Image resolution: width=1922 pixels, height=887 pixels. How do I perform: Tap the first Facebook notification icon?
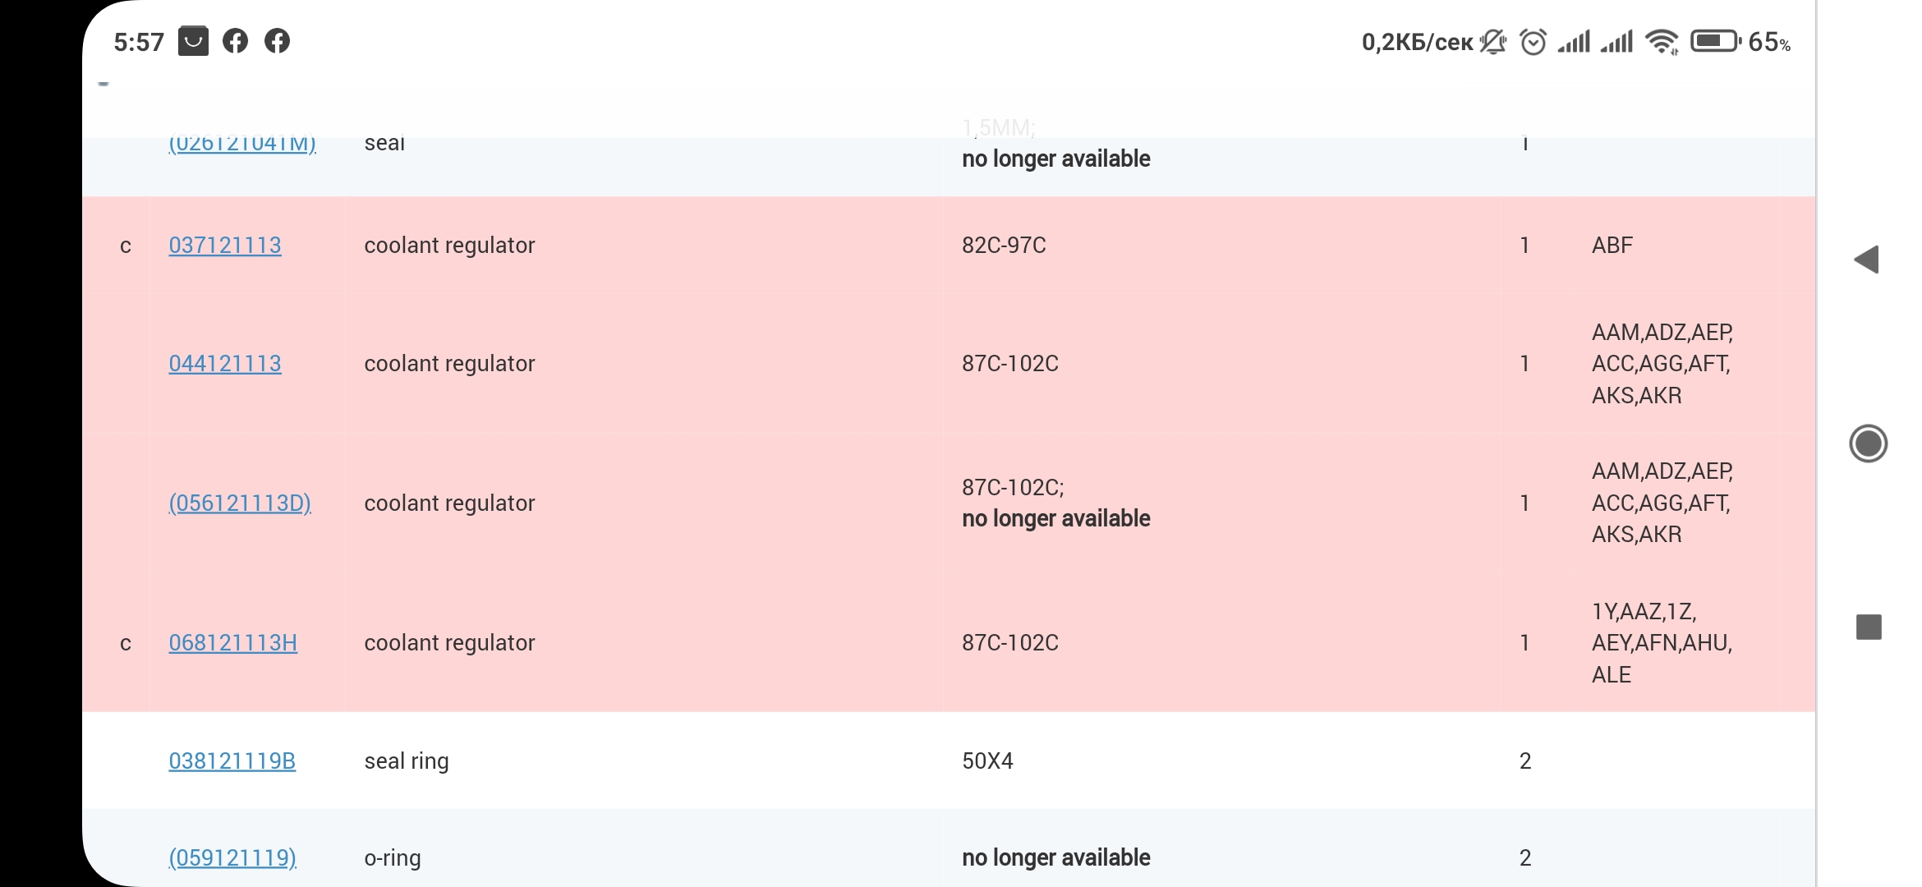pos(235,41)
